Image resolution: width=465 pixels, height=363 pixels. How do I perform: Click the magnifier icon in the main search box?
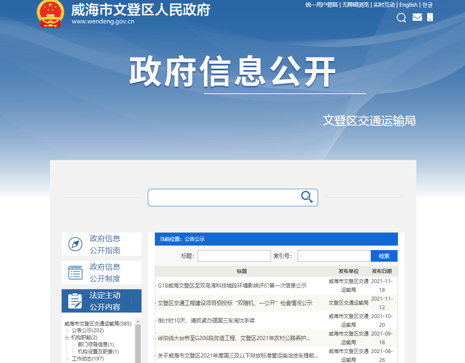point(307,197)
